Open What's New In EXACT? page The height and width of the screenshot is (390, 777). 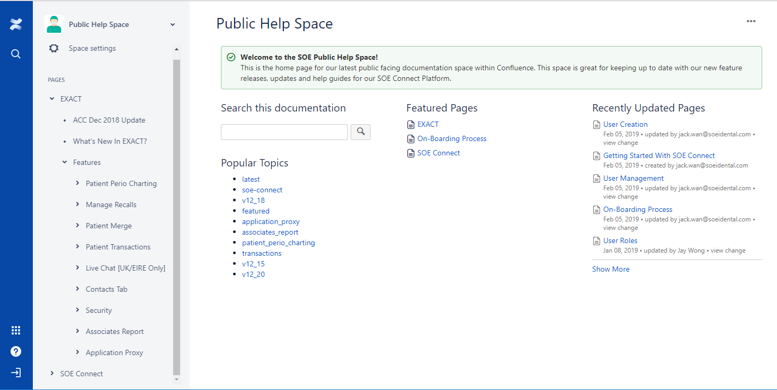point(110,141)
